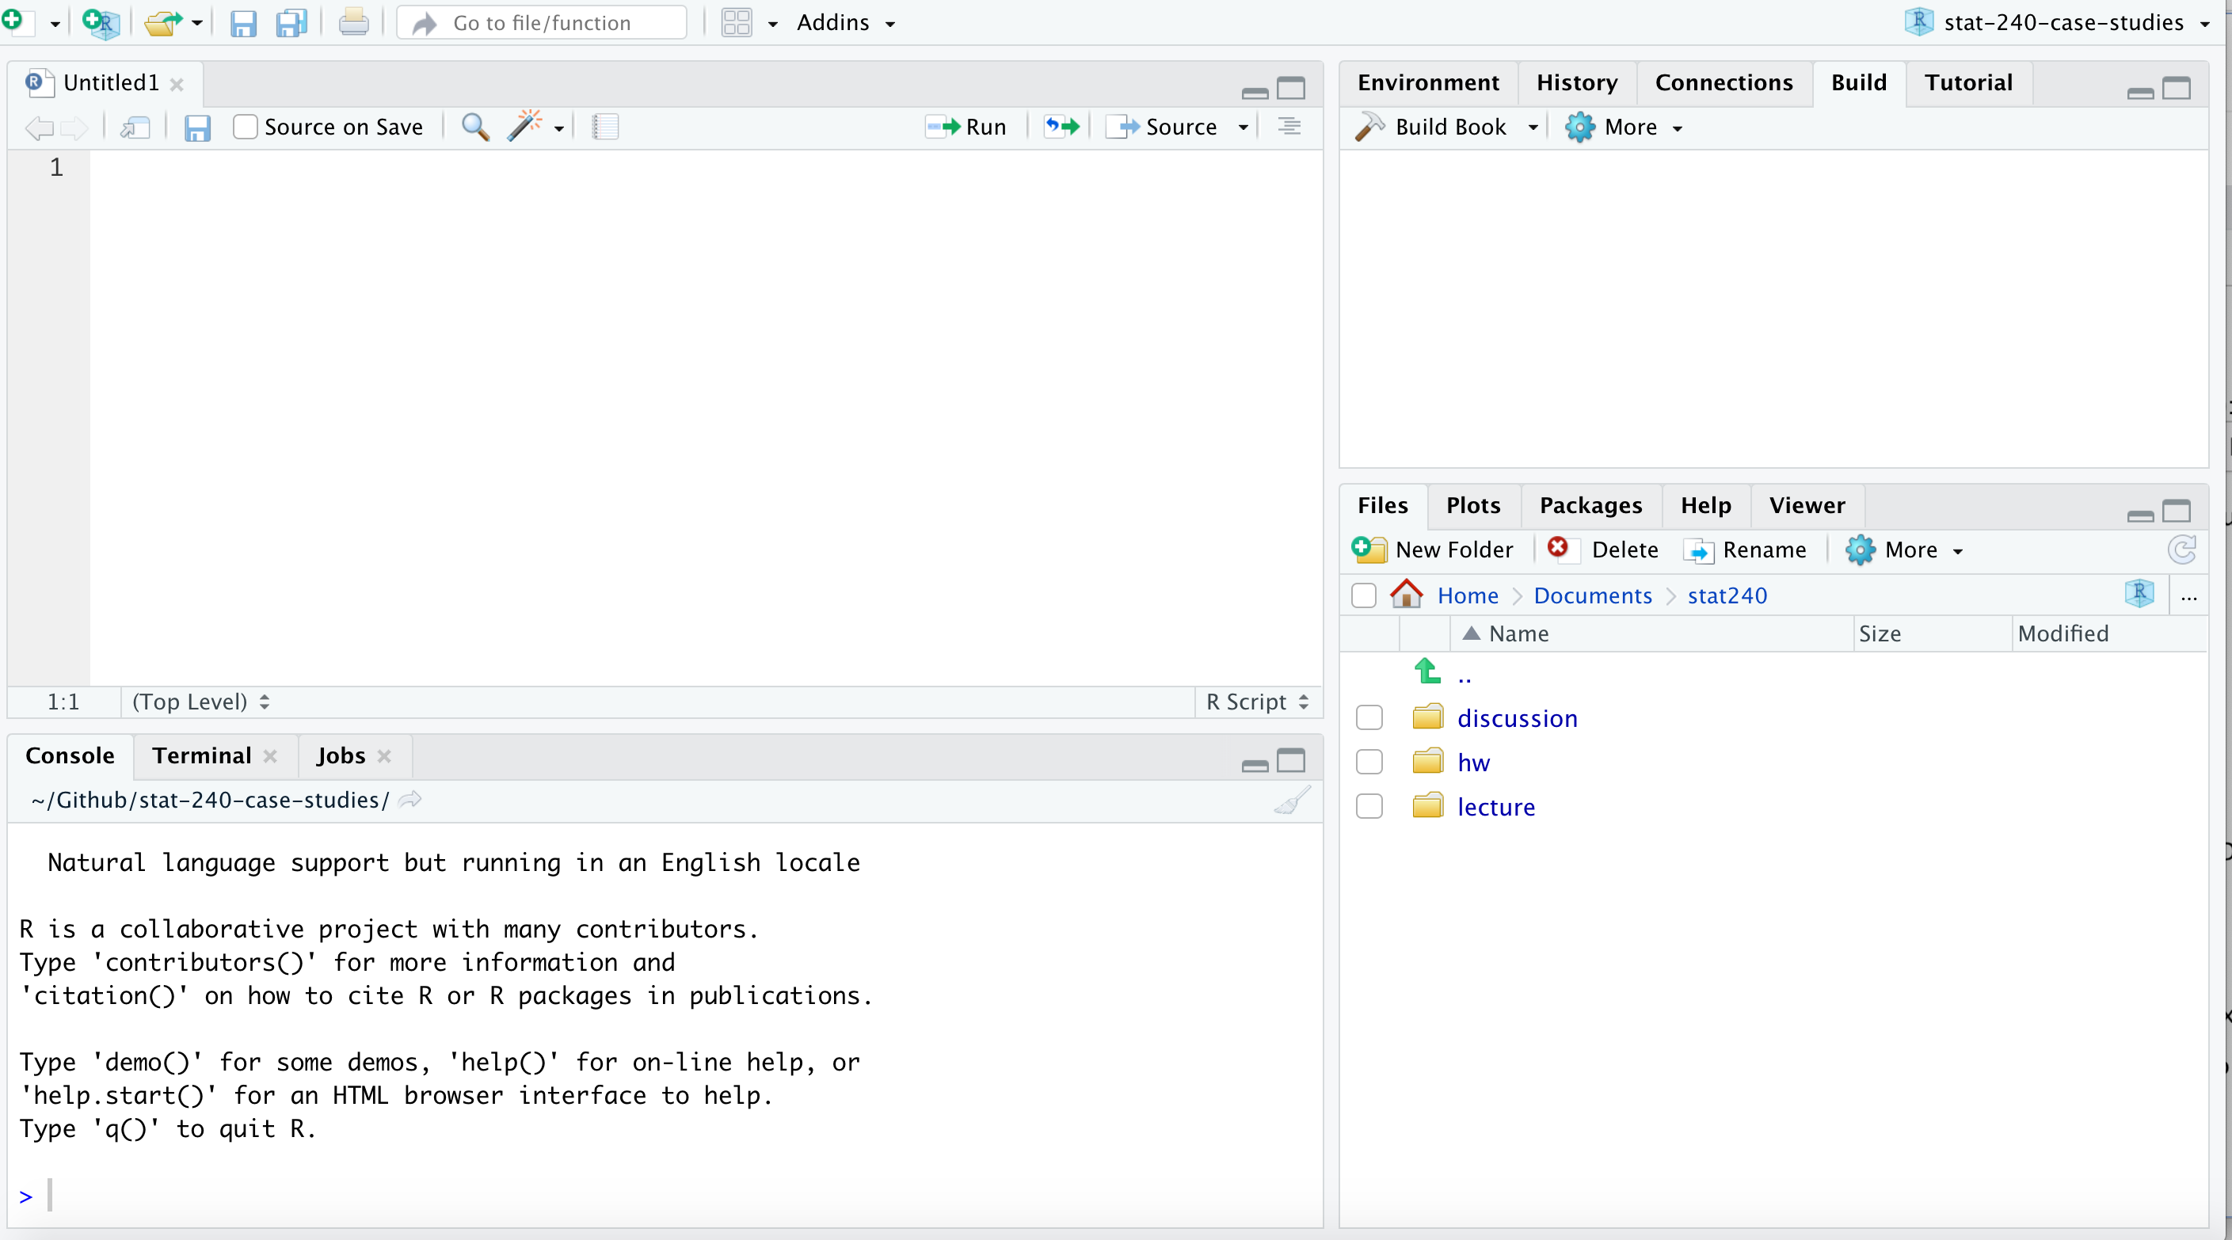Expand the R Script file type selector
Screen dimensions: 2232x1240
click(x=1257, y=702)
